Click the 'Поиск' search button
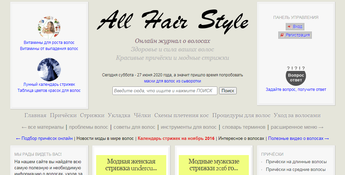The width and height of the screenshot is (345, 175). click(228, 91)
